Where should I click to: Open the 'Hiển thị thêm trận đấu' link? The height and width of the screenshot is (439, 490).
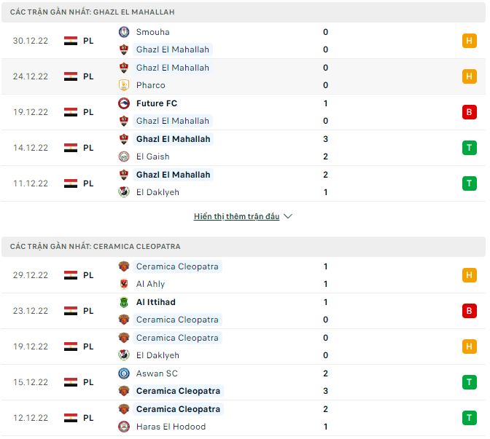[x=236, y=216]
